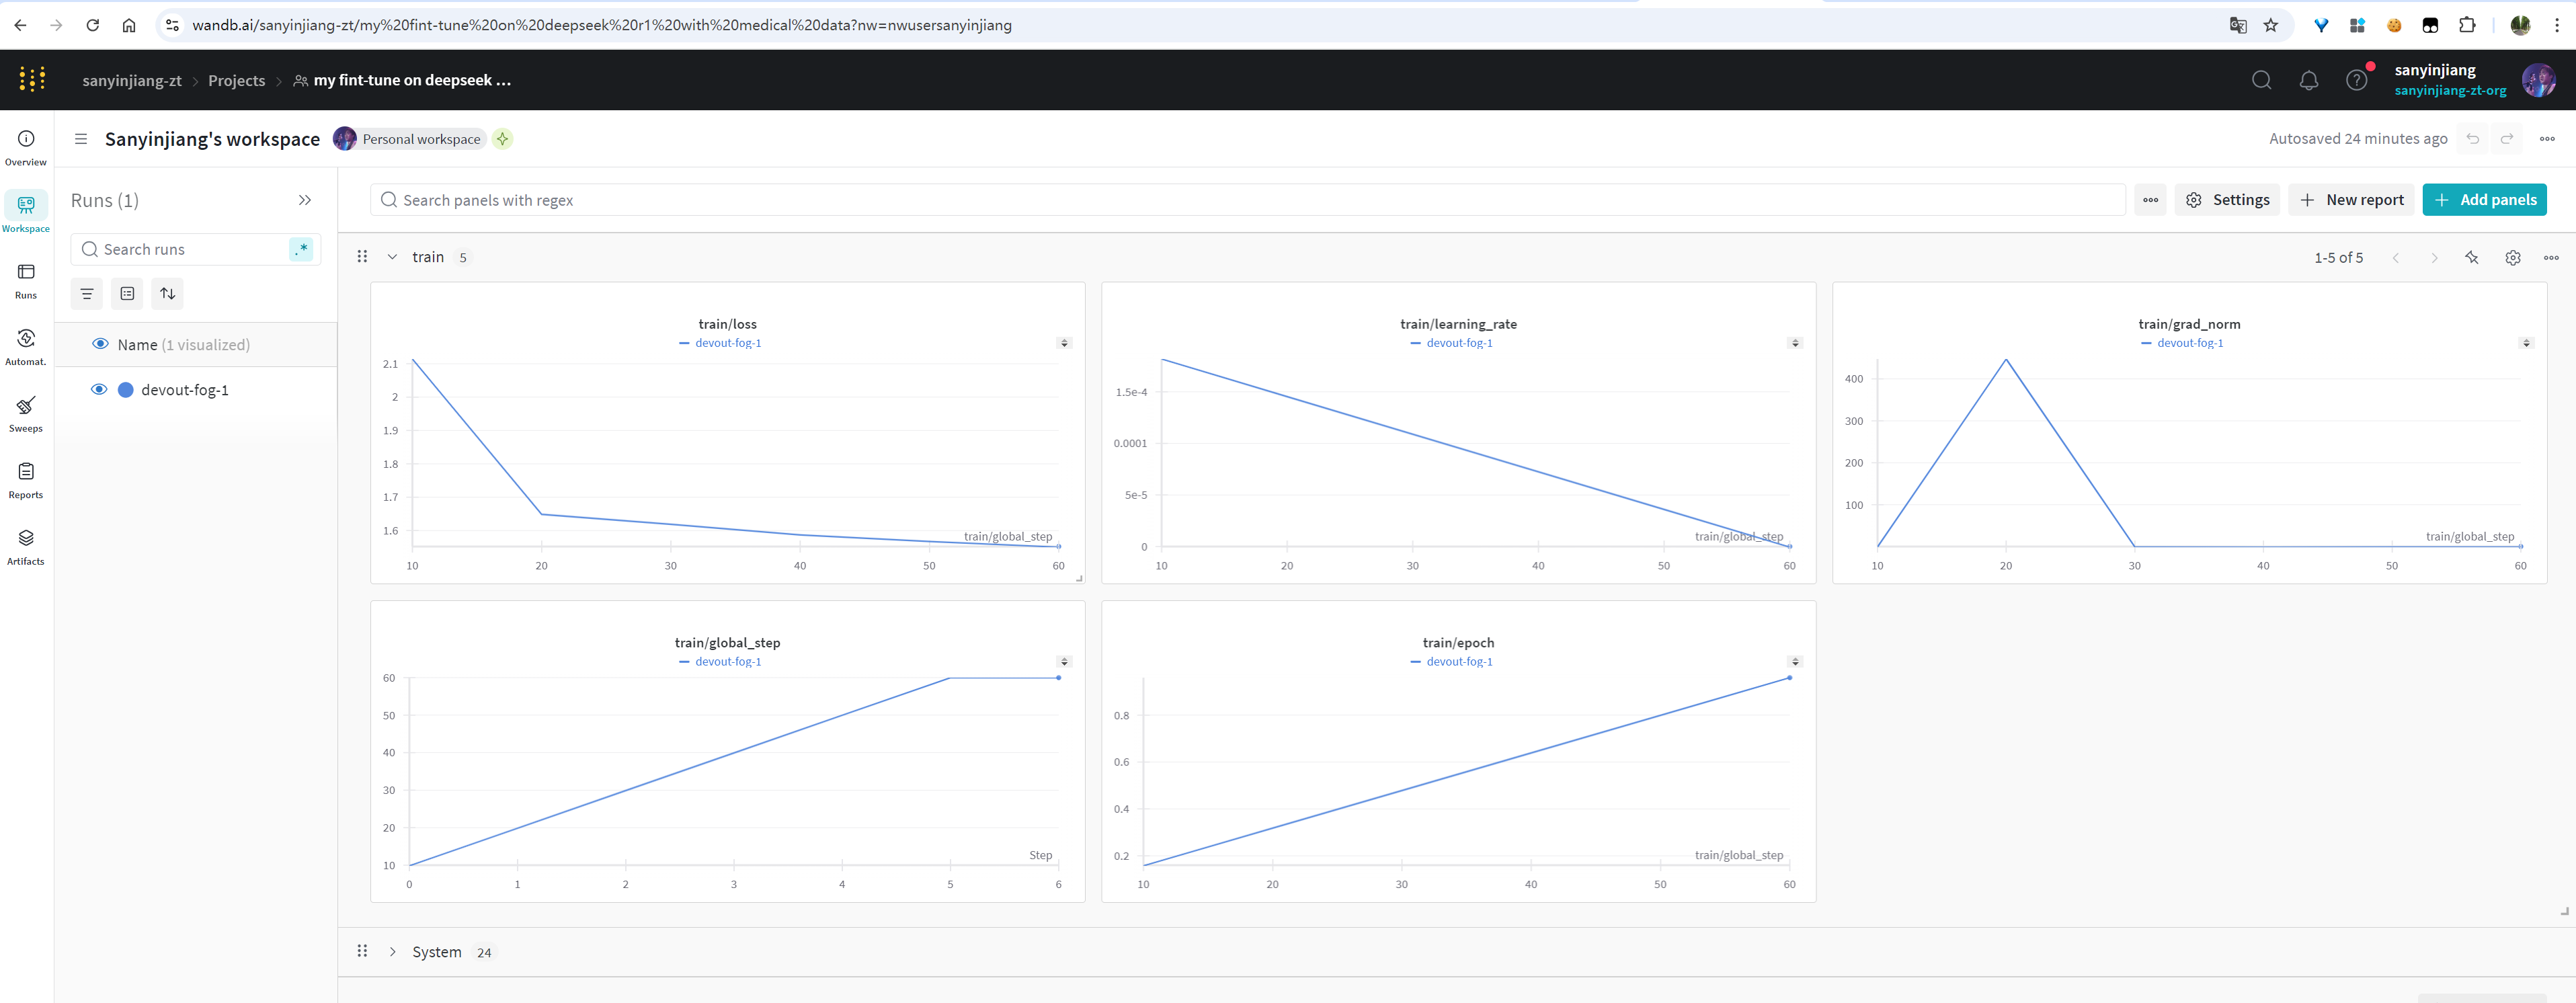Toggle the Name column visibility eye
Screen dimensions: 2576x1003
(x=100, y=344)
